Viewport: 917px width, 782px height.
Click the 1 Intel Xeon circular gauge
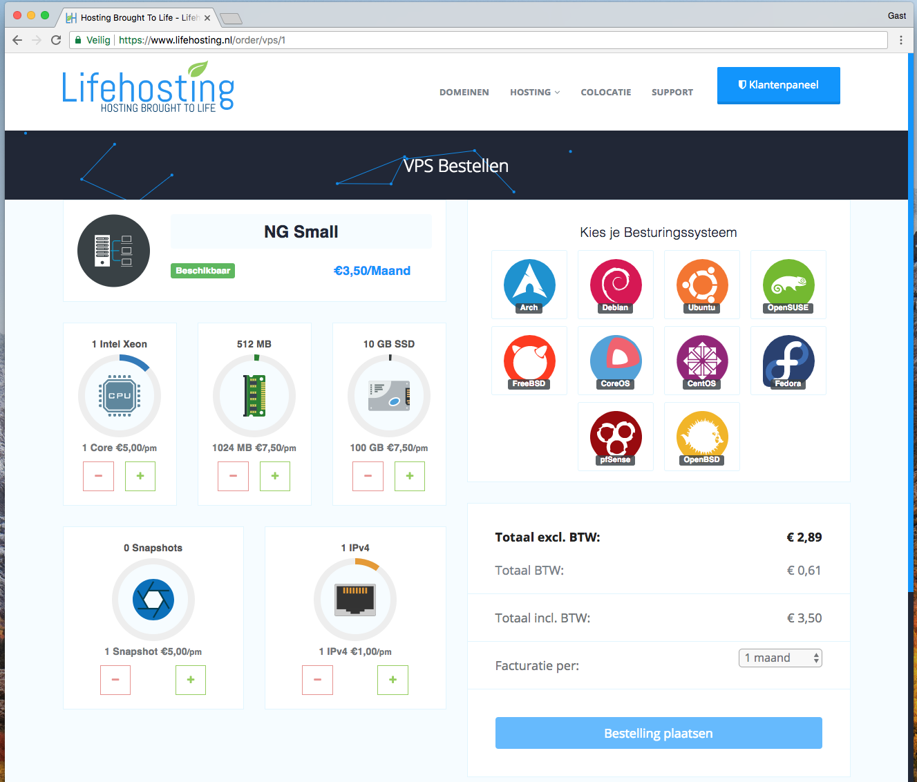120,396
